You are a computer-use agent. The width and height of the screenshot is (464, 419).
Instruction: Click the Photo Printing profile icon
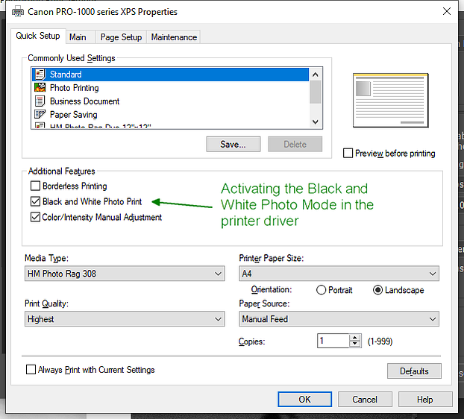40,87
